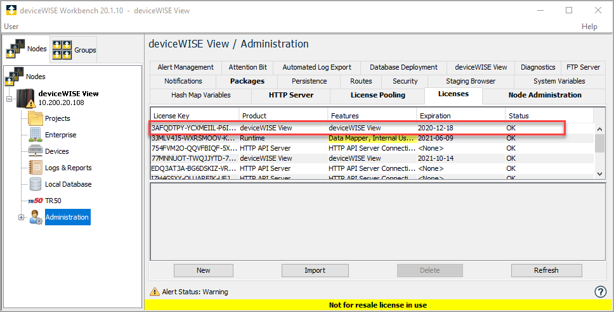Open the help question mark icon

tap(600, 291)
